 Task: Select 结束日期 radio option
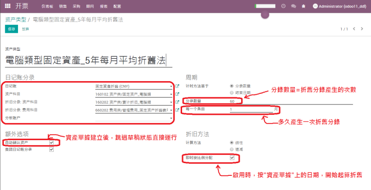[x=232, y=93]
